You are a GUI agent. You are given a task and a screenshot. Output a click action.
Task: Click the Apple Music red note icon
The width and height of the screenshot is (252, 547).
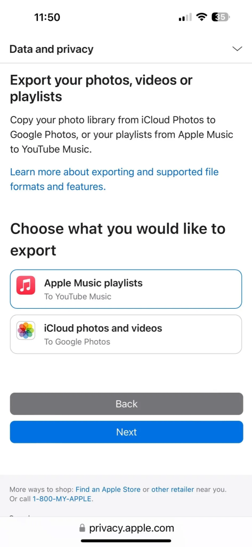(x=26, y=285)
